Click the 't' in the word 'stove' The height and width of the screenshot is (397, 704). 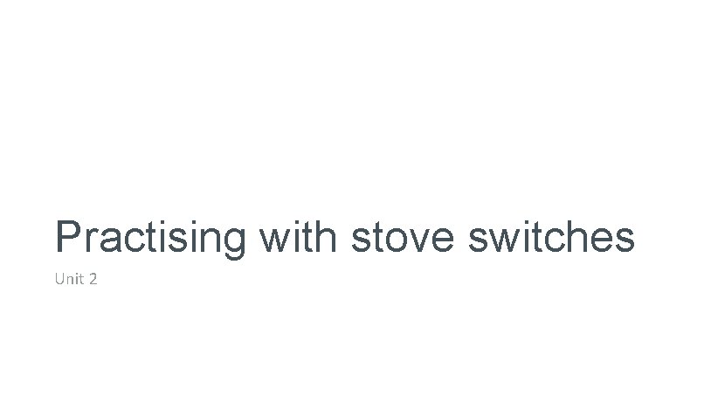point(376,236)
